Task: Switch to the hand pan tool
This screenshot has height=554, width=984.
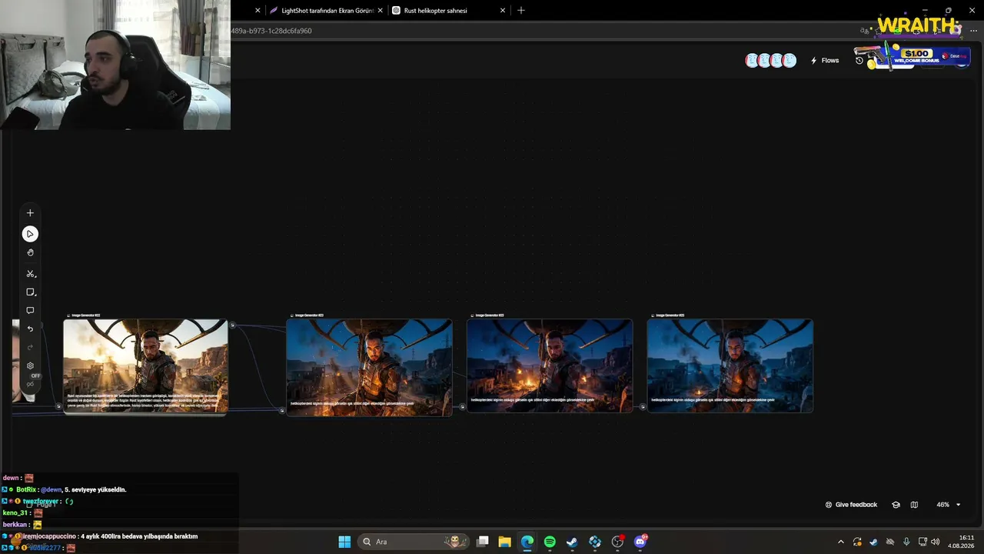Action: [30, 252]
